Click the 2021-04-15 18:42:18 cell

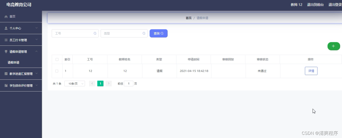(x=194, y=71)
